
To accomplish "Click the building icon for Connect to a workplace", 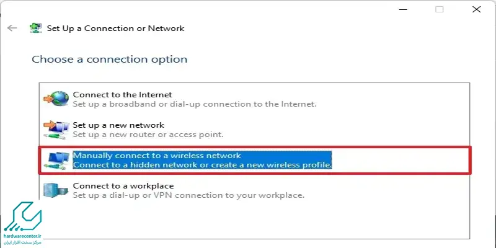I will [x=55, y=190].
